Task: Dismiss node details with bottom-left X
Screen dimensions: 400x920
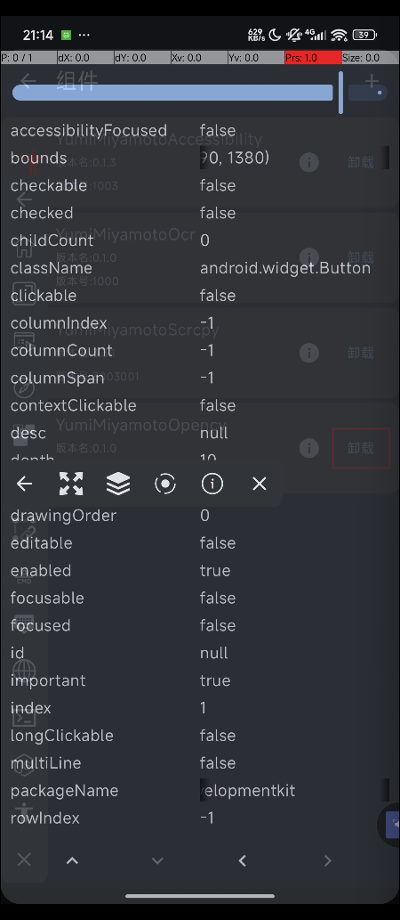Action: (24, 860)
